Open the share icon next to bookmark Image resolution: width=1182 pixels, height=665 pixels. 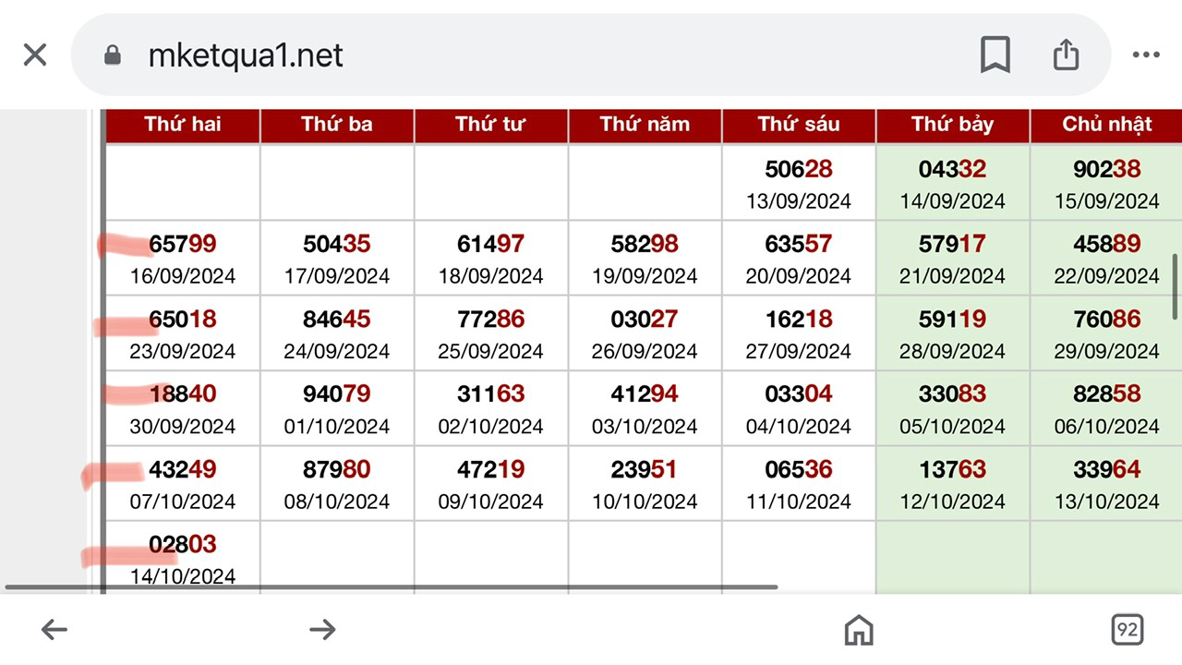pos(1067,54)
